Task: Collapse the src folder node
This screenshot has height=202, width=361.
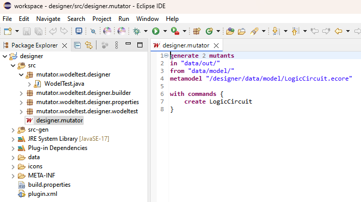Action: click(13, 66)
